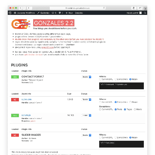The image size is (155, 155).
Task: Click the updates counter icon in admin bar
Action: 53,13
